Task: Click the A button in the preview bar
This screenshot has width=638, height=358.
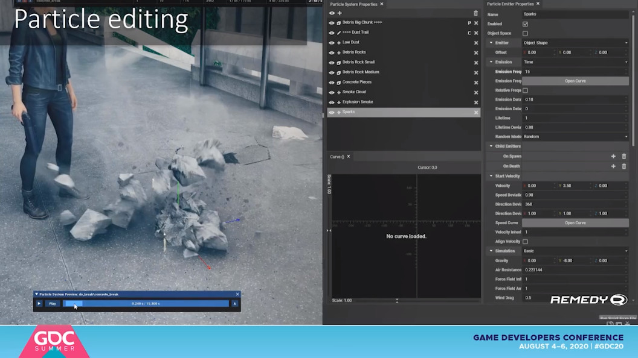Action: point(235,304)
